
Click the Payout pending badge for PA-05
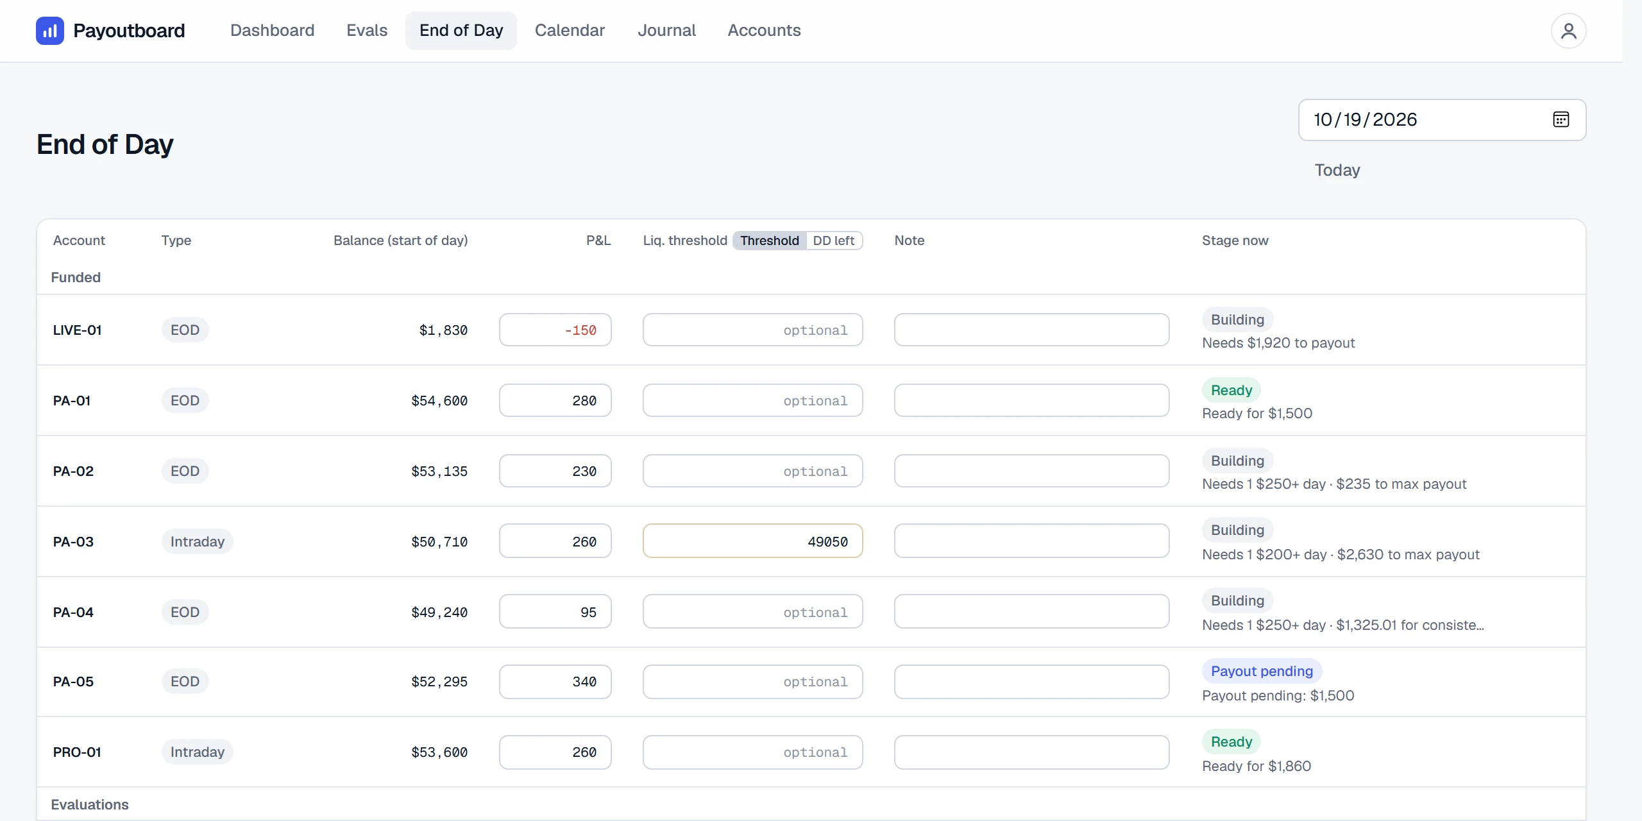1262,671
